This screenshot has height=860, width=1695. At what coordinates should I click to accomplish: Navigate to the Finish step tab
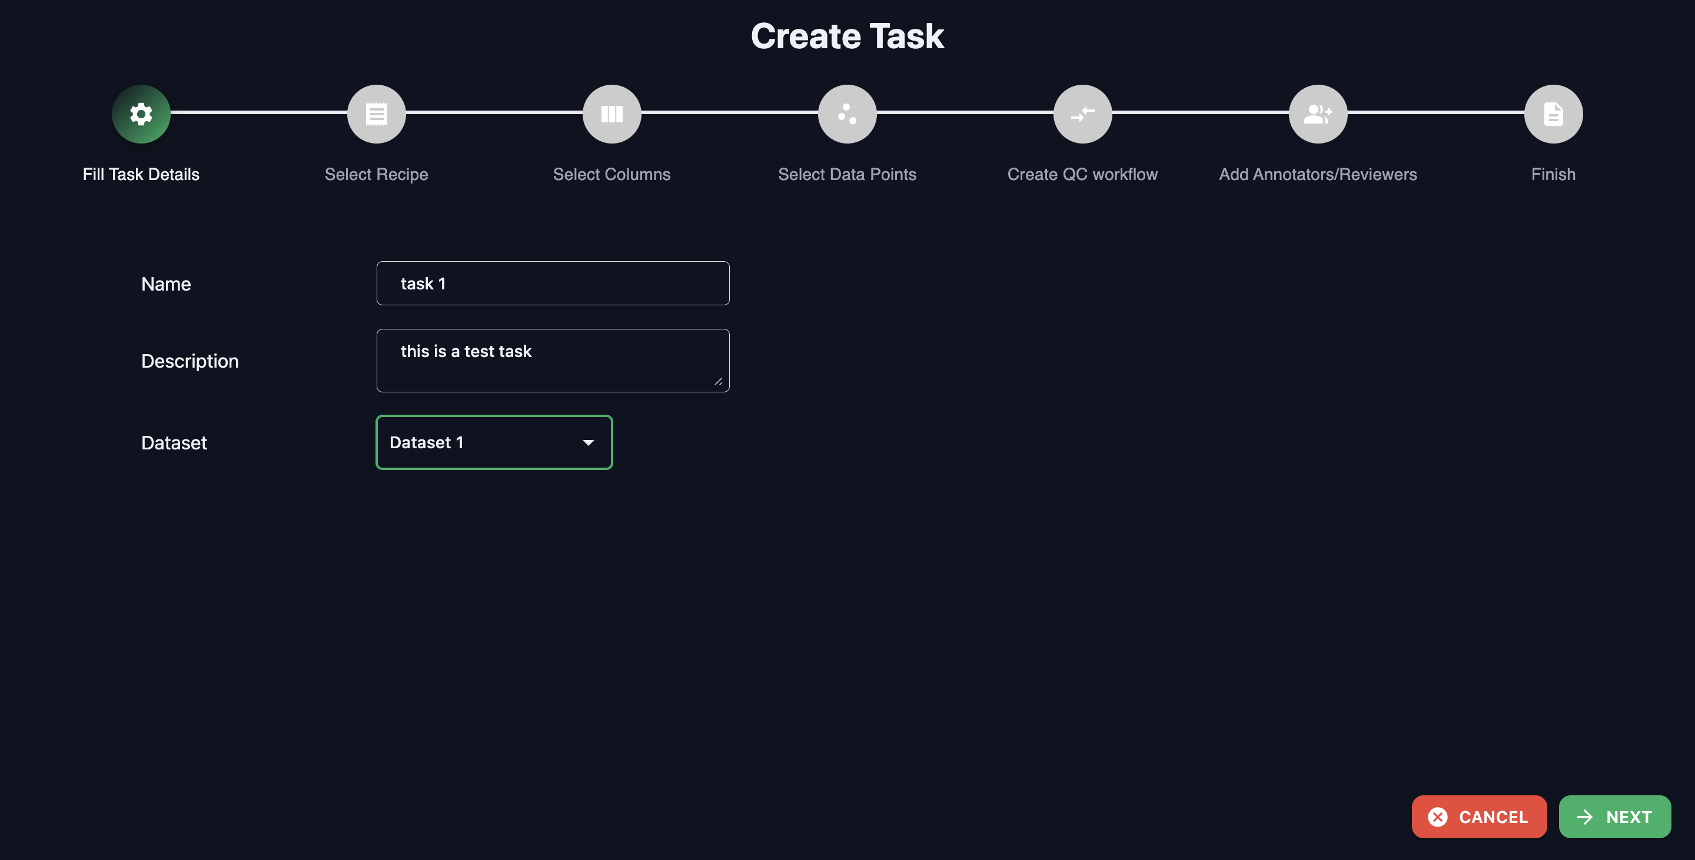[x=1554, y=113]
